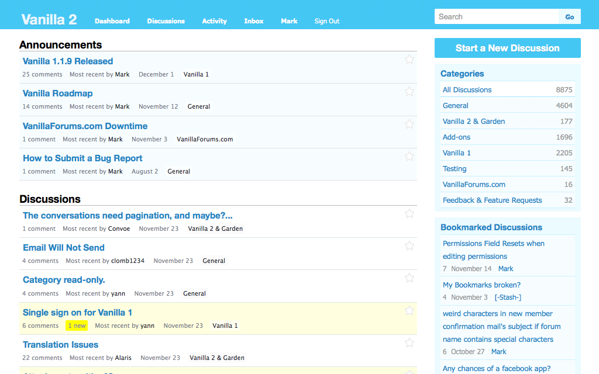Click the star beside 'Translation Issues'
The height and width of the screenshot is (374, 599).
coord(409,343)
